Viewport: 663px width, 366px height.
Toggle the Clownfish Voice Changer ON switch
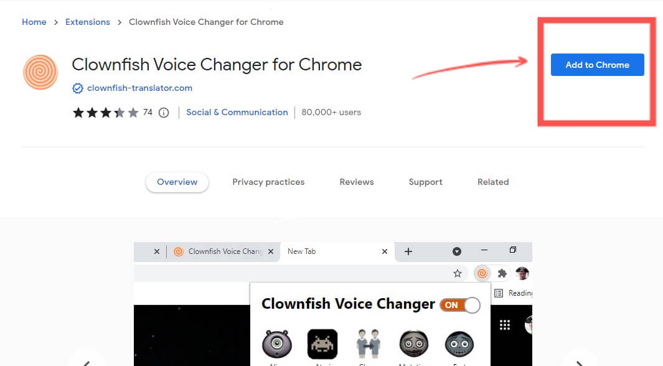(x=460, y=305)
